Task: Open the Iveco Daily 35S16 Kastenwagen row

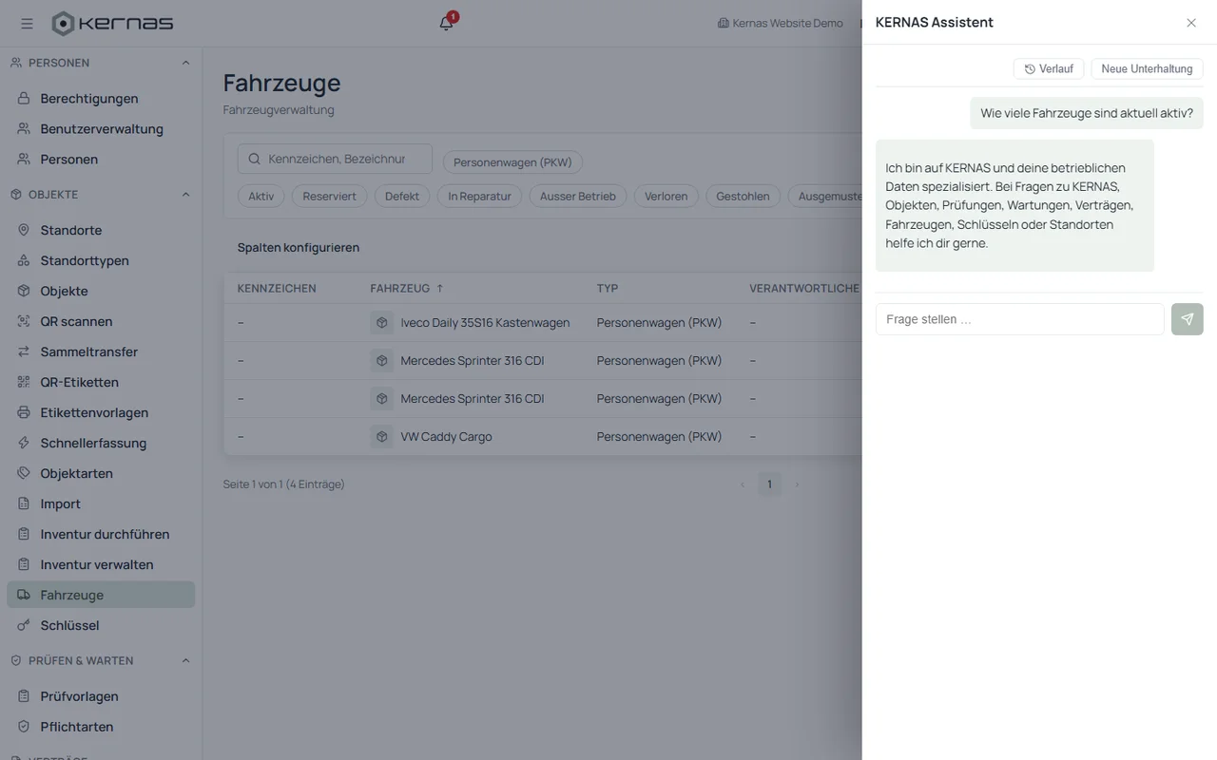Action: [543, 322]
